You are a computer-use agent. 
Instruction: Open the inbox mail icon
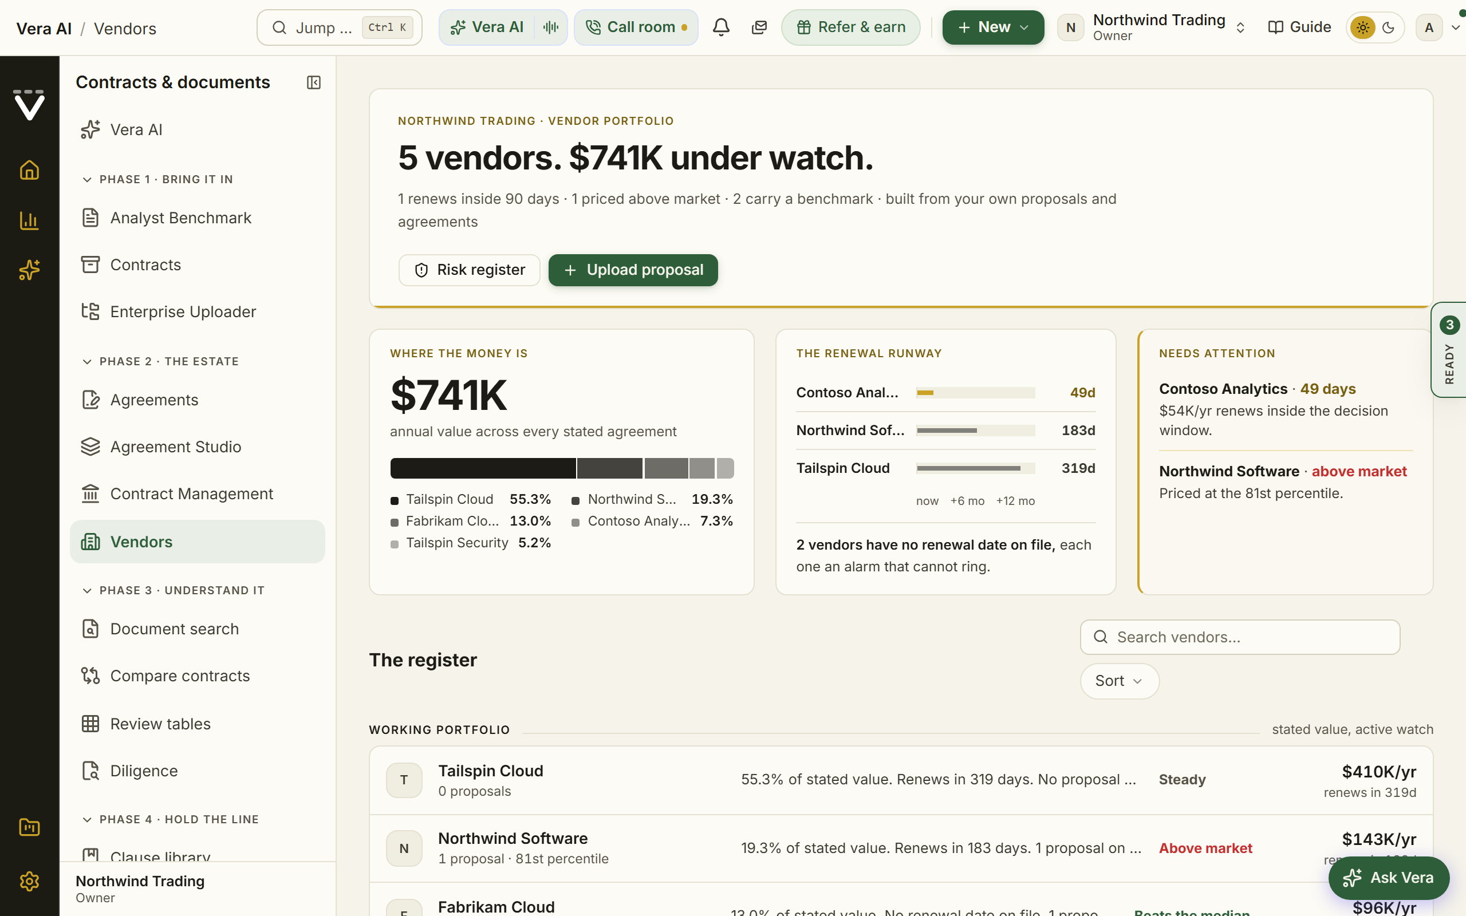pyautogui.click(x=759, y=27)
